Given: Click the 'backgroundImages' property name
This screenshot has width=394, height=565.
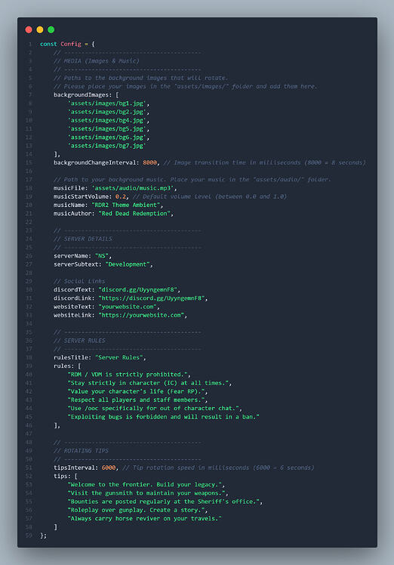Looking at the screenshot, I should tap(81, 94).
